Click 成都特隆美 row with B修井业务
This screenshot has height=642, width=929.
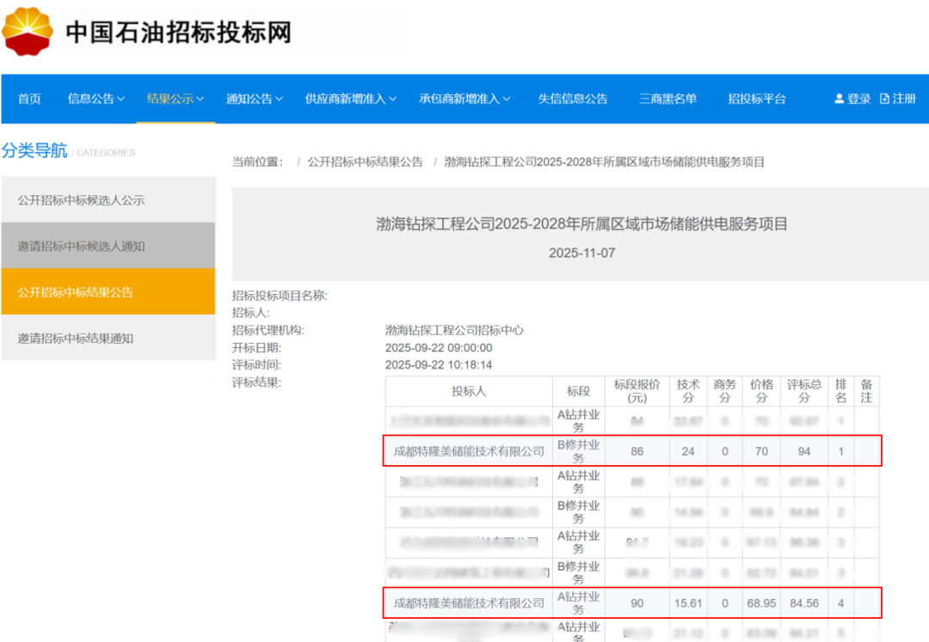(469, 451)
